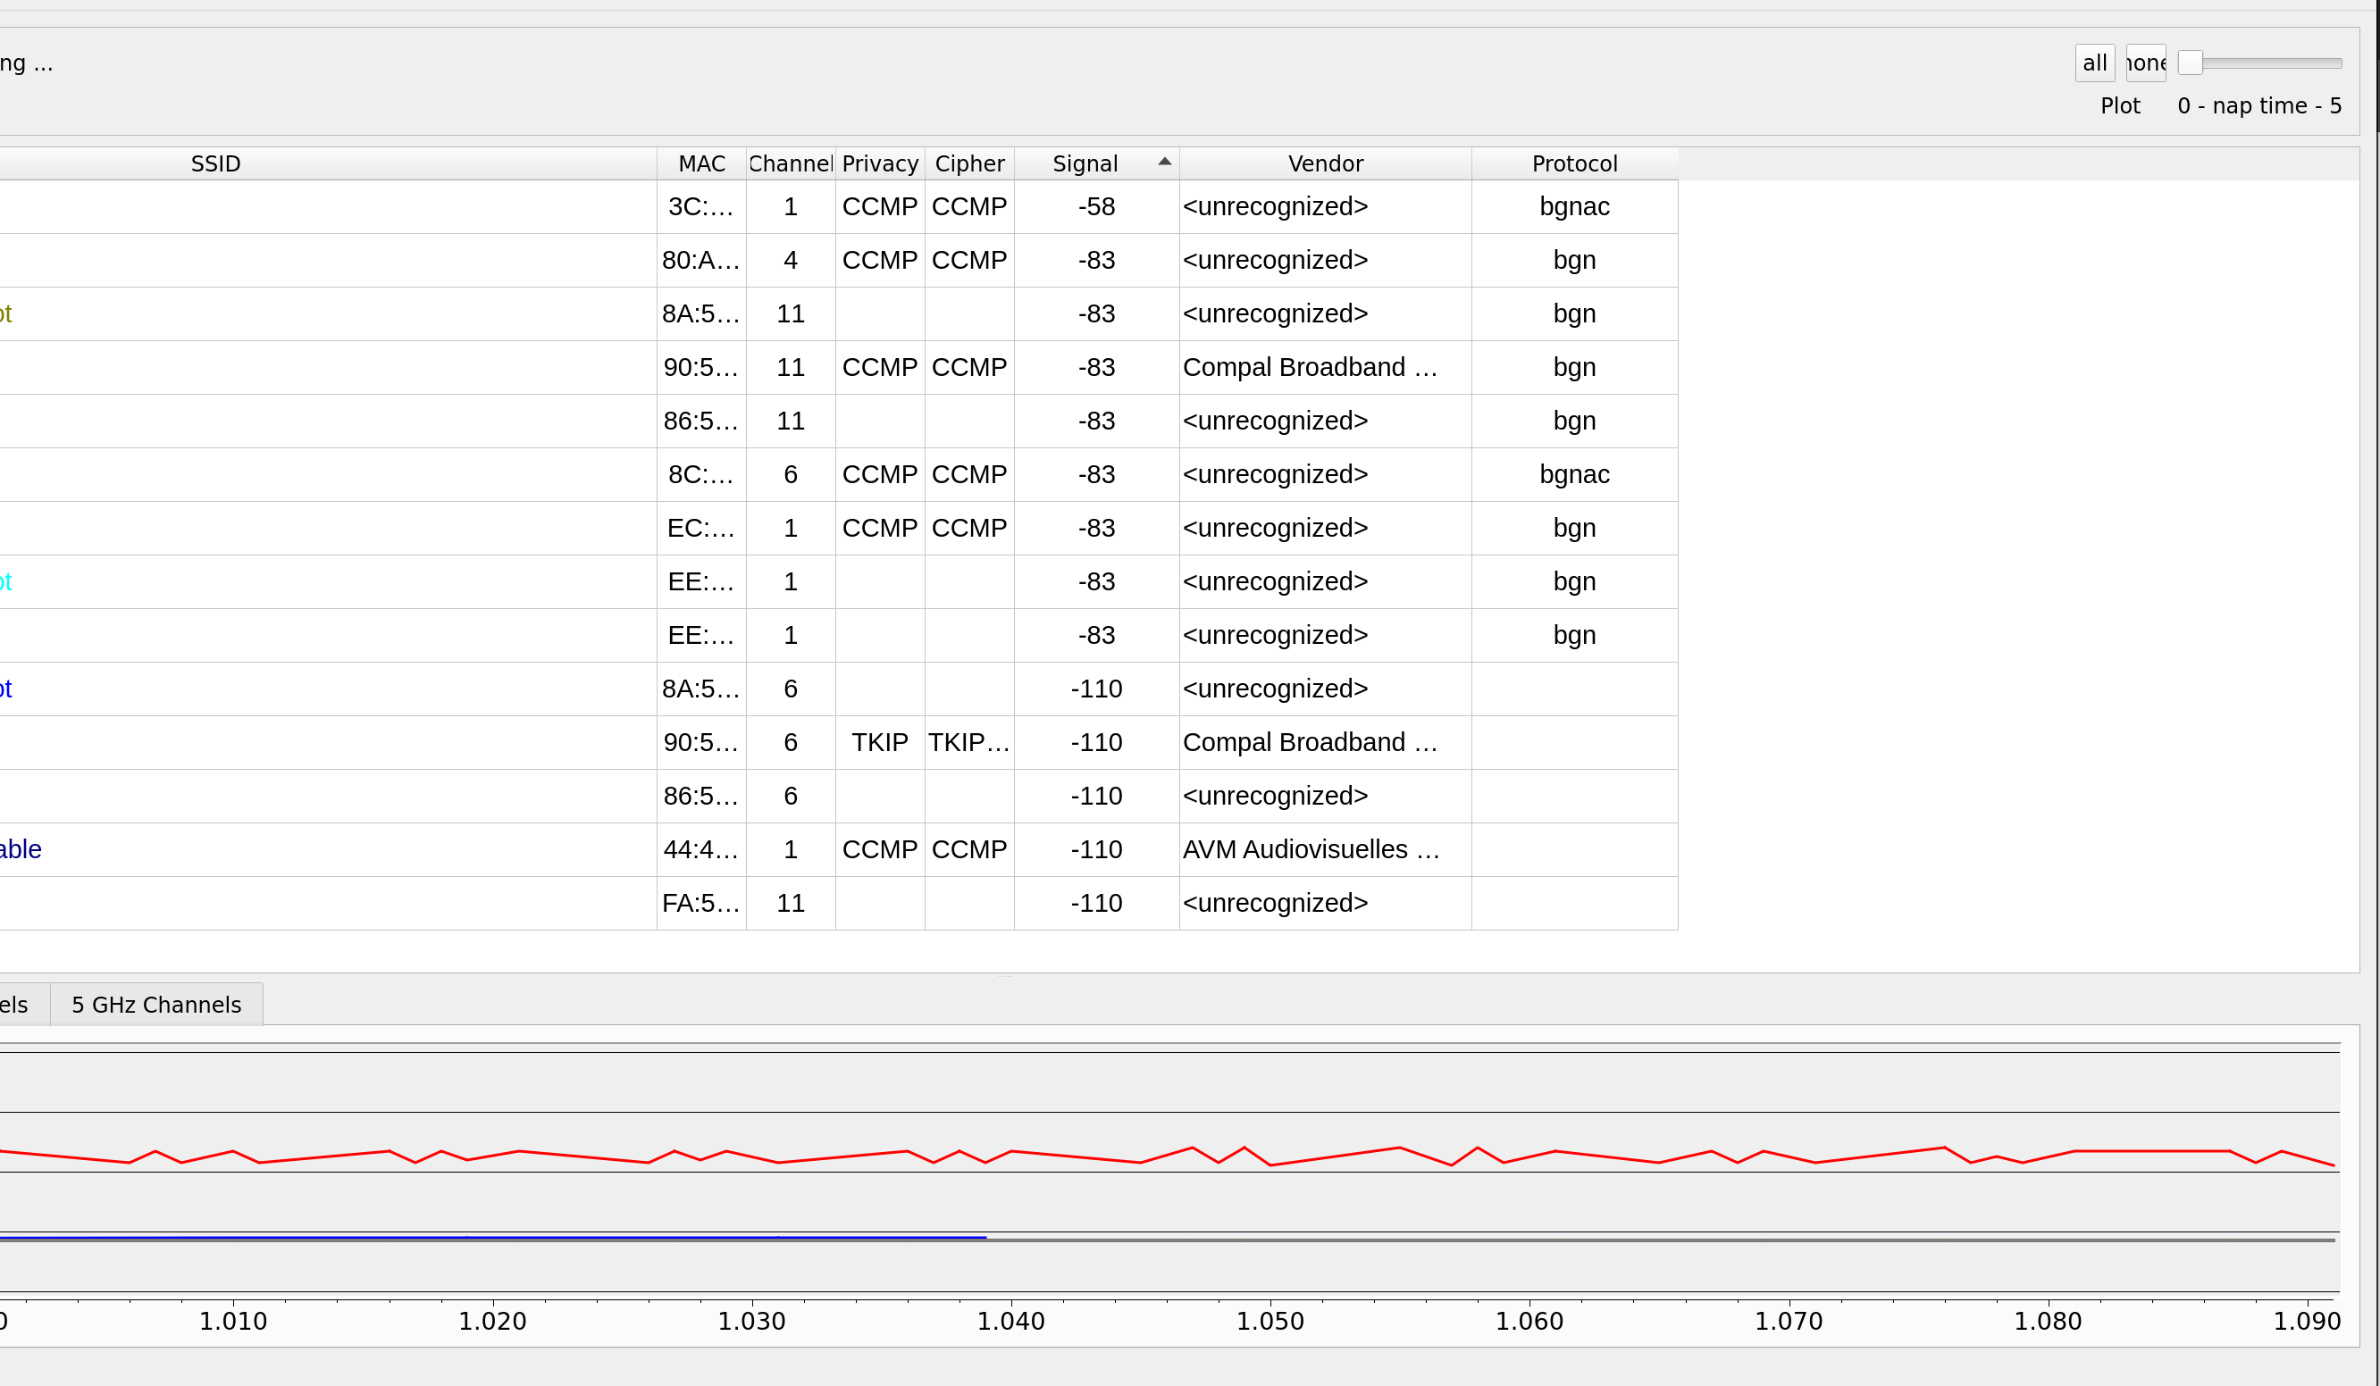Click the 'none' plot button
This screenshot has width=2380, height=1386.
tap(2145, 63)
